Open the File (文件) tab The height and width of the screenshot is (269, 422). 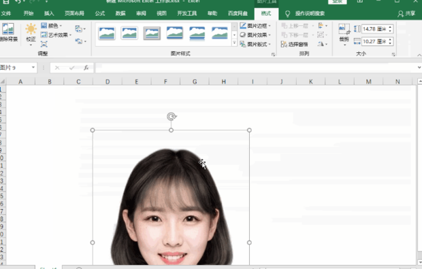(x=6, y=13)
